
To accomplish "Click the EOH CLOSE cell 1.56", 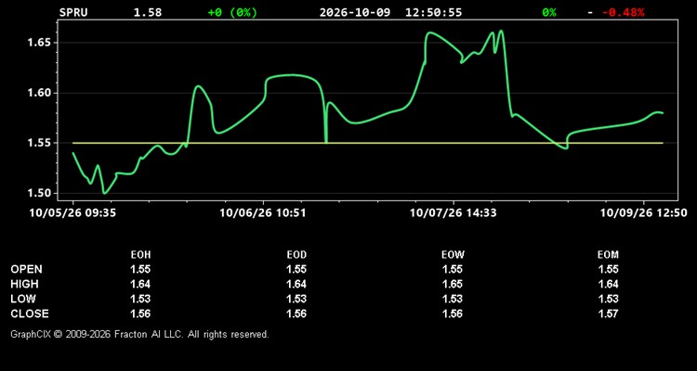I will pos(140,313).
